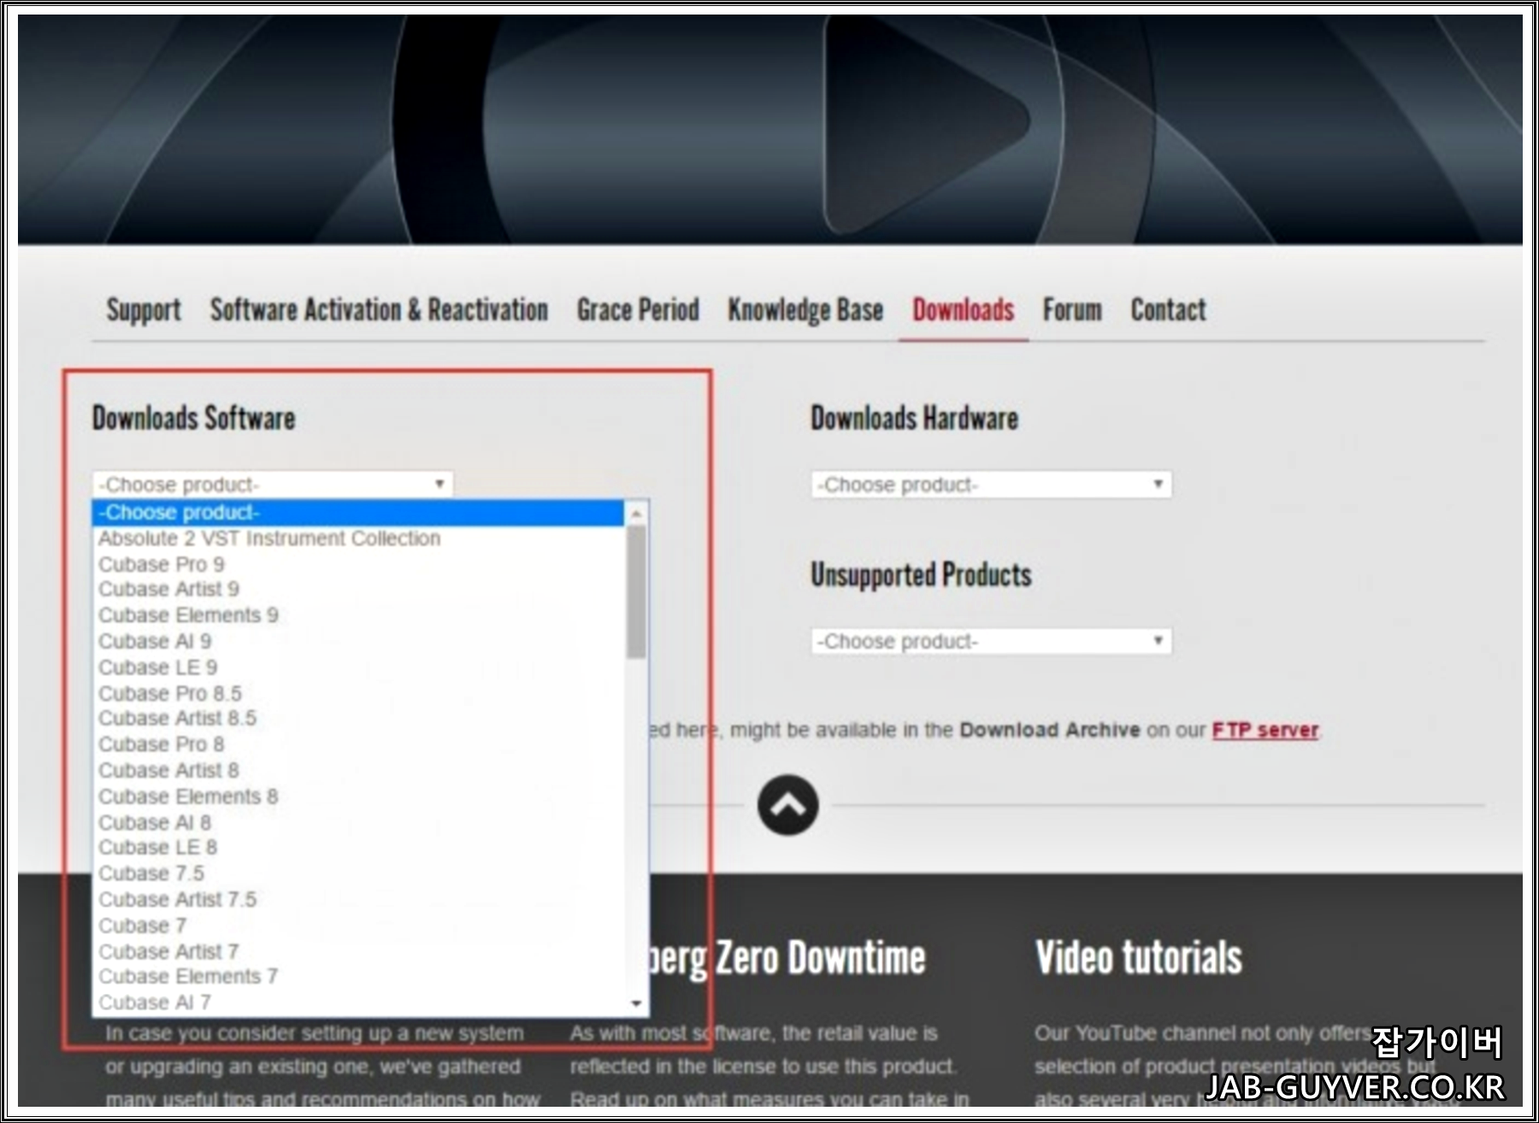Image resolution: width=1539 pixels, height=1123 pixels.
Task: Switch to the Knowledge Base tab
Action: tap(805, 309)
